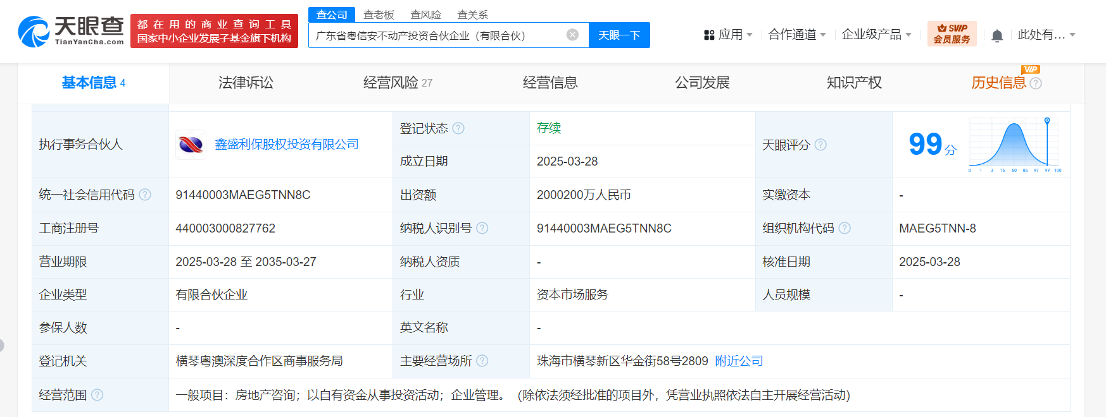Click the TianYanCha logo

pos(71,31)
